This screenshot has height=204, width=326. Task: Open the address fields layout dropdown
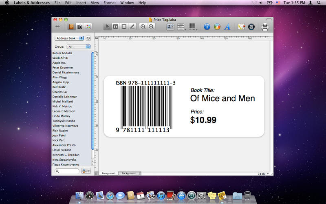point(181,27)
